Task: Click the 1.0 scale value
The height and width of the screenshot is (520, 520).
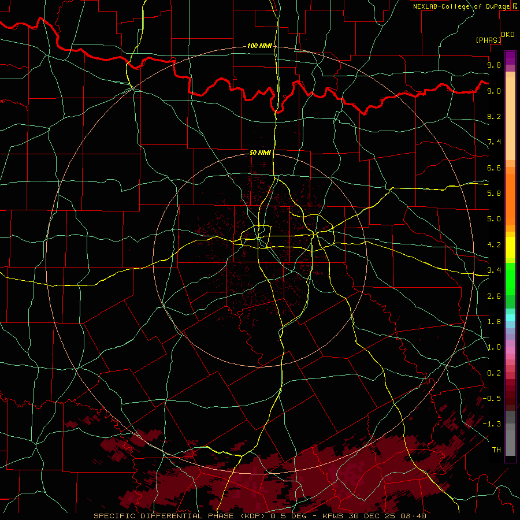Action: pyautogui.click(x=494, y=347)
